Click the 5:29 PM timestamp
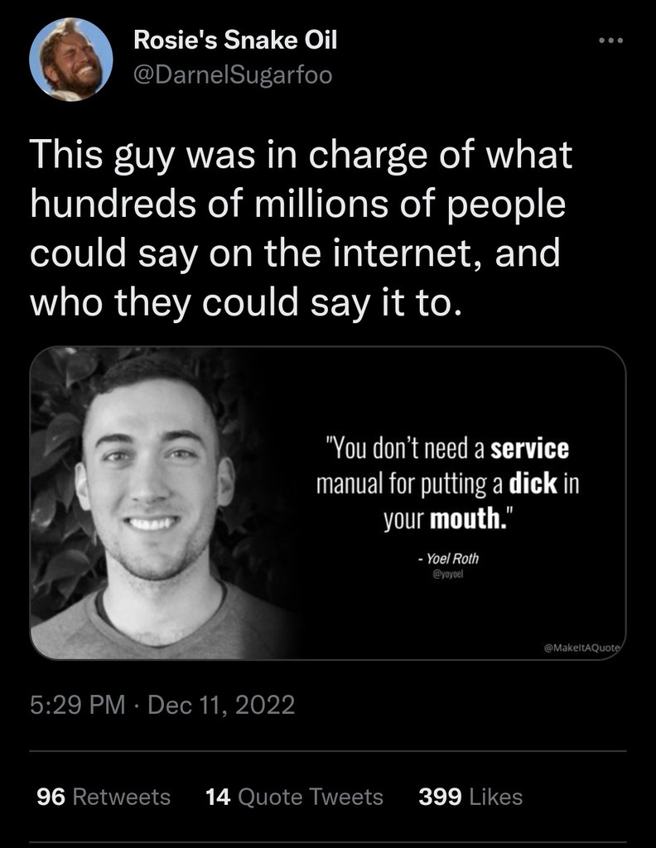Image resolution: width=656 pixels, height=848 pixels. pyautogui.click(x=77, y=705)
